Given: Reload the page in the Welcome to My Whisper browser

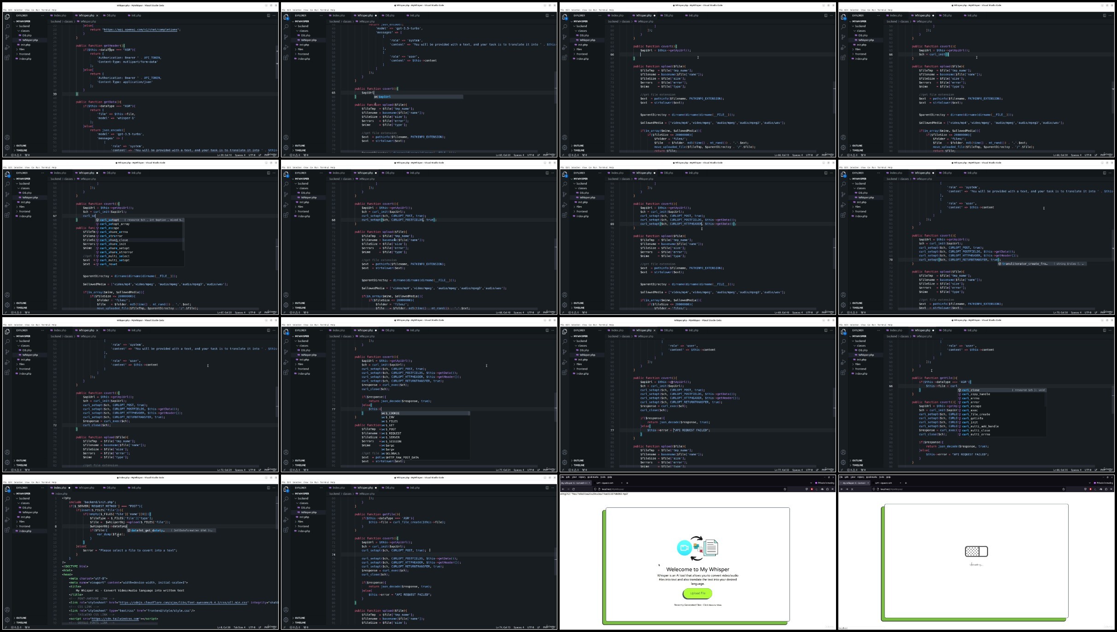Looking at the screenshot, I should coord(573,489).
